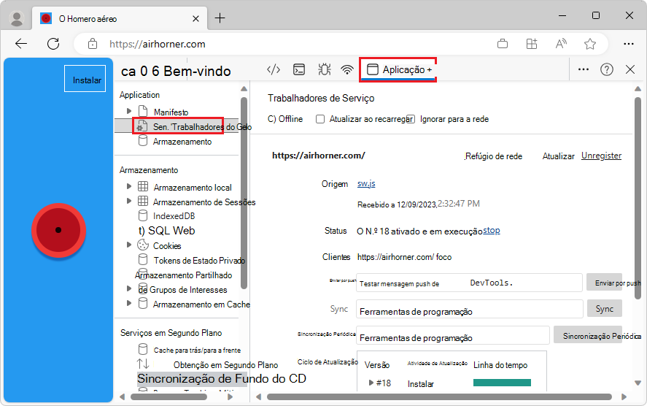Click Atualizar for the service worker
The width and height of the screenshot is (647, 406).
[558, 156]
